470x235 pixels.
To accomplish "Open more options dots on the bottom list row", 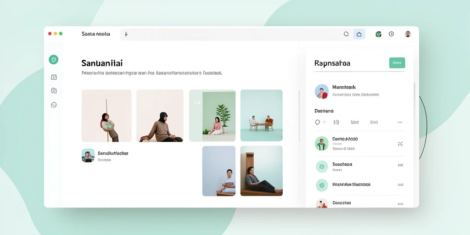I will (400, 204).
